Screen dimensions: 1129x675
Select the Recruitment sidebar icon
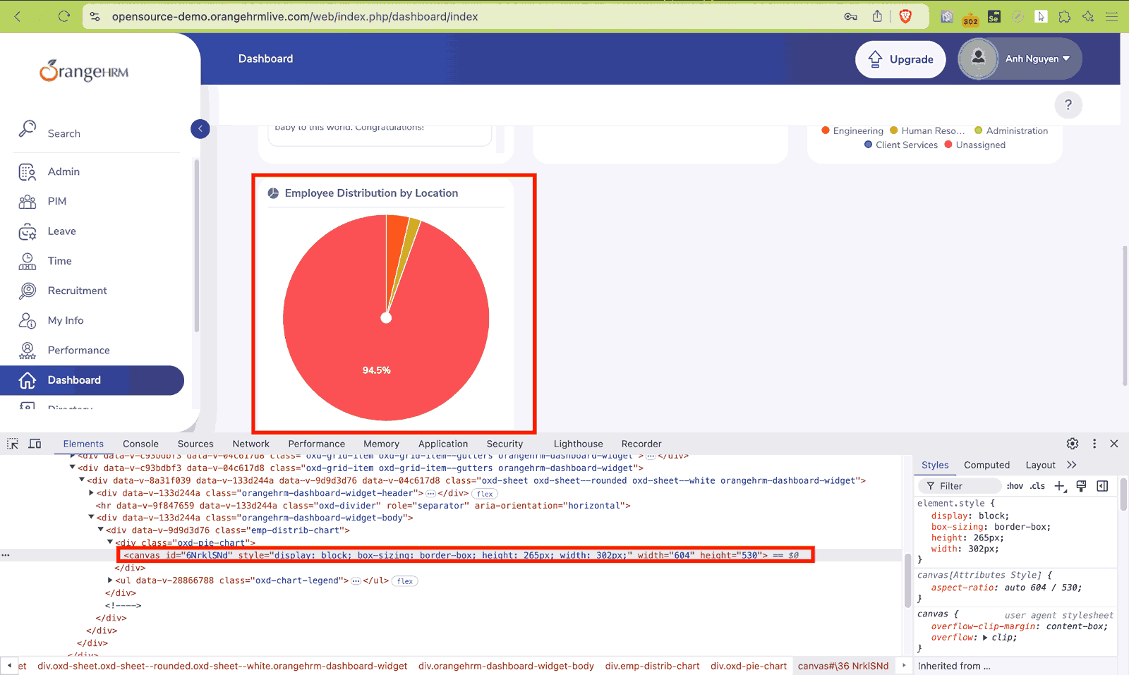27,291
